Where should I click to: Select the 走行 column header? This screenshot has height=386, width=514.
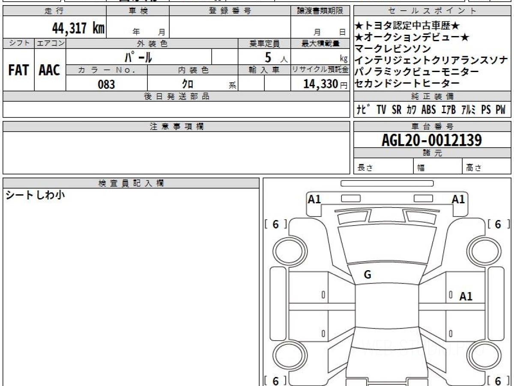[x=54, y=11]
